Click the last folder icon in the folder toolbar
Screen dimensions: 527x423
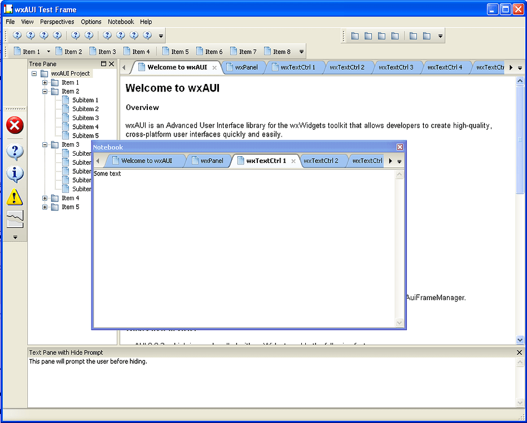click(427, 36)
